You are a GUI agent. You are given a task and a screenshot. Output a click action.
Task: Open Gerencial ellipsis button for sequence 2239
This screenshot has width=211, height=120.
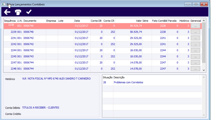(195, 32)
